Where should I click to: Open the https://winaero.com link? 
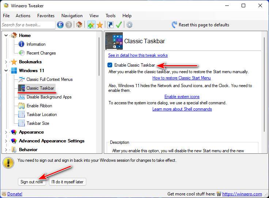(242, 194)
